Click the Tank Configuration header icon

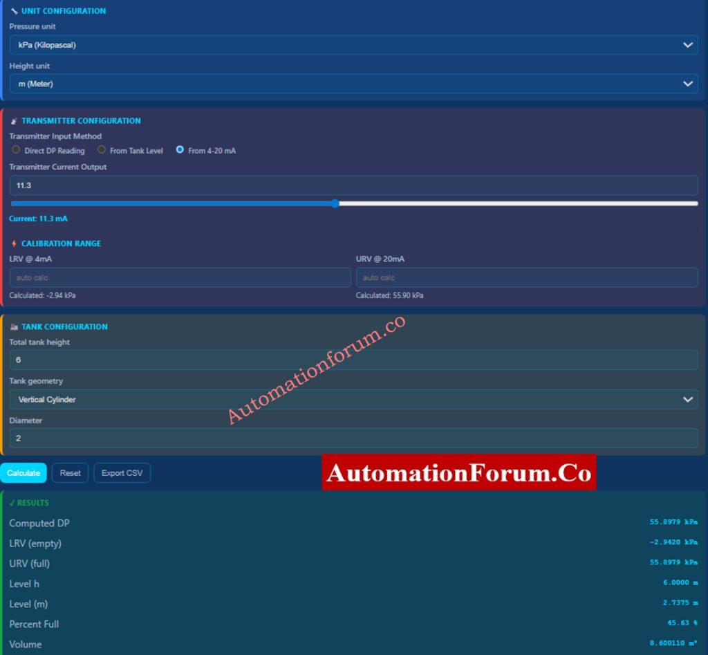click(14, 326)
